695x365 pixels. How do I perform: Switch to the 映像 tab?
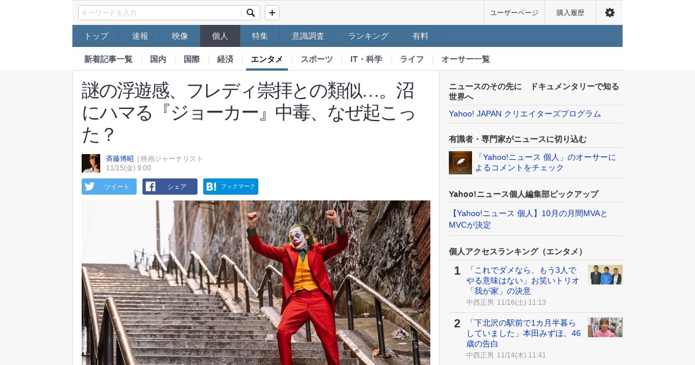(x=180, y=36)
